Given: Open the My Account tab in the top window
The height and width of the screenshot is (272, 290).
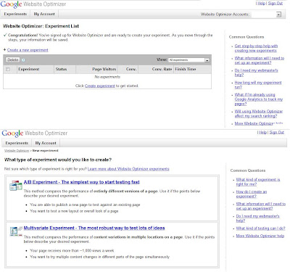Looking at the screenshot, I should [44, 14].
